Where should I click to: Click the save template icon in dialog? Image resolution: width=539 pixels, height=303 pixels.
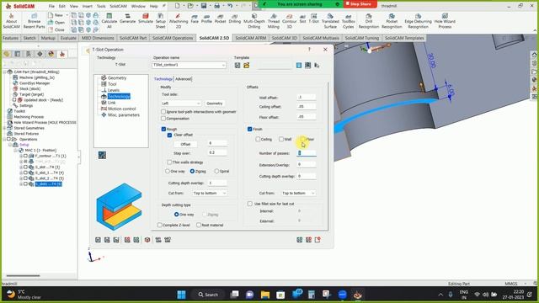tap(237, 66)
